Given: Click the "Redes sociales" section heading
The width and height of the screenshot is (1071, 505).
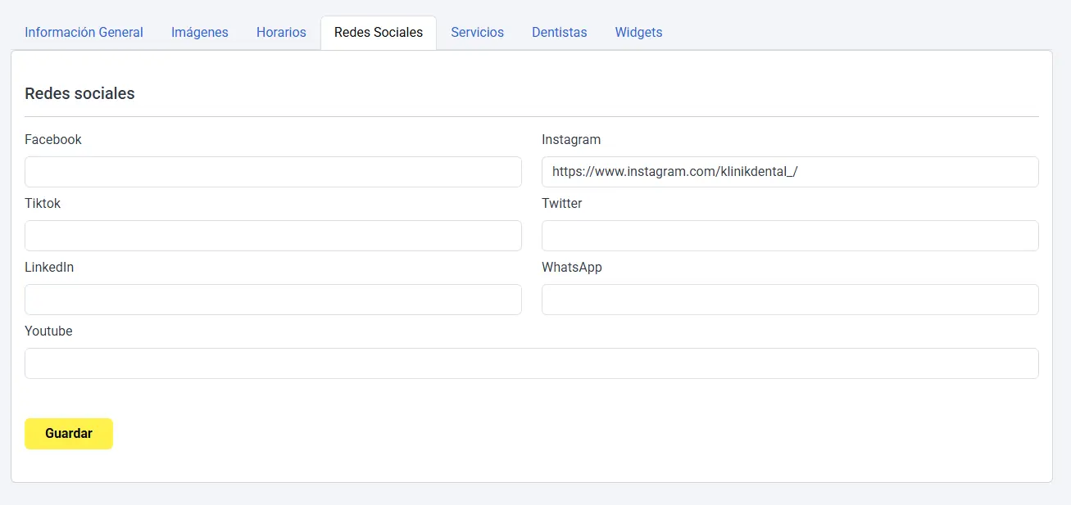Looking at the screenshot, I should coord(79,94).
